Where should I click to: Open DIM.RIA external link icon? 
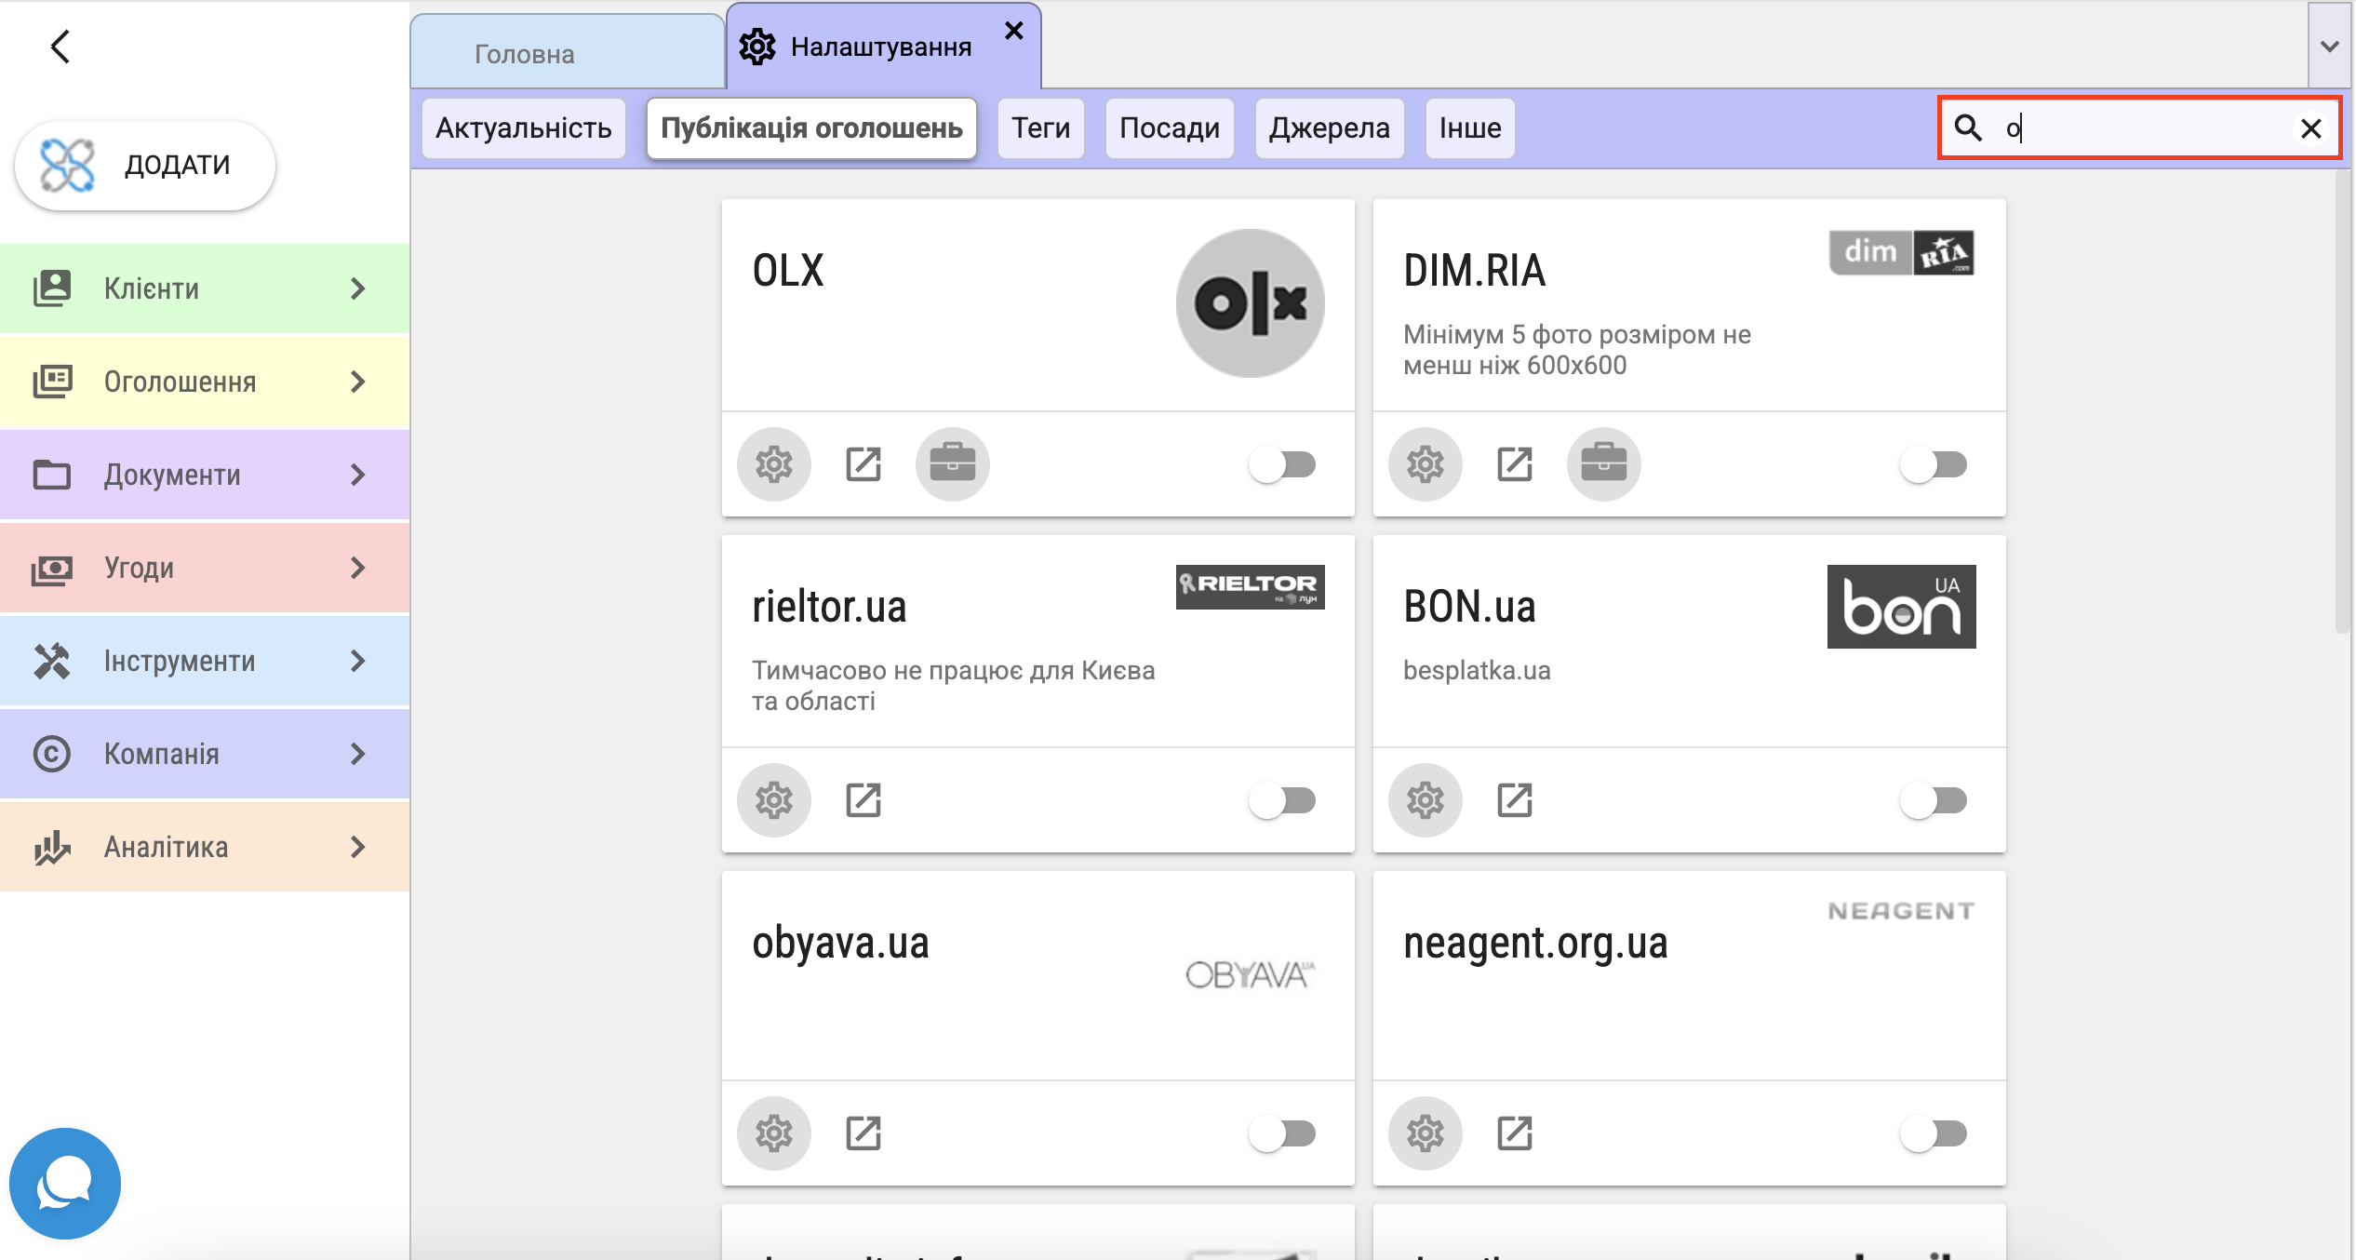click(1514, 463)
